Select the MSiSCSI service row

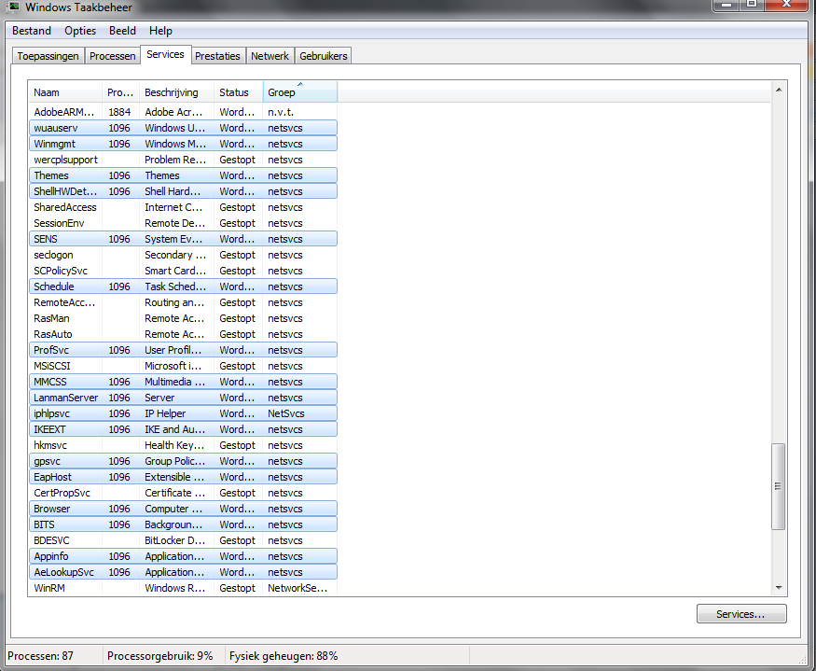pyautogui.click(x=183, y=366)
